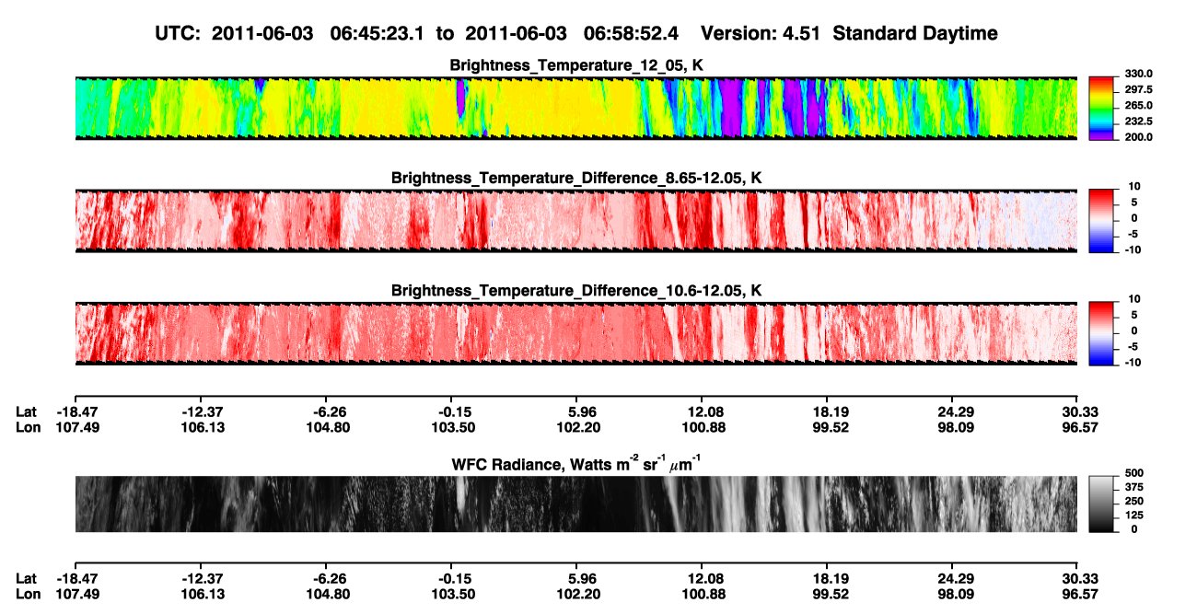
Task: Click the upper axis latitude value 18.19
Action: (x=830, y=411)
